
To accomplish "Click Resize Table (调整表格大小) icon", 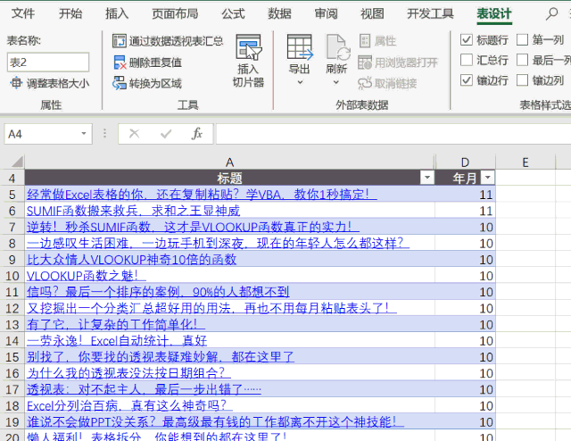I will [16, 83].
